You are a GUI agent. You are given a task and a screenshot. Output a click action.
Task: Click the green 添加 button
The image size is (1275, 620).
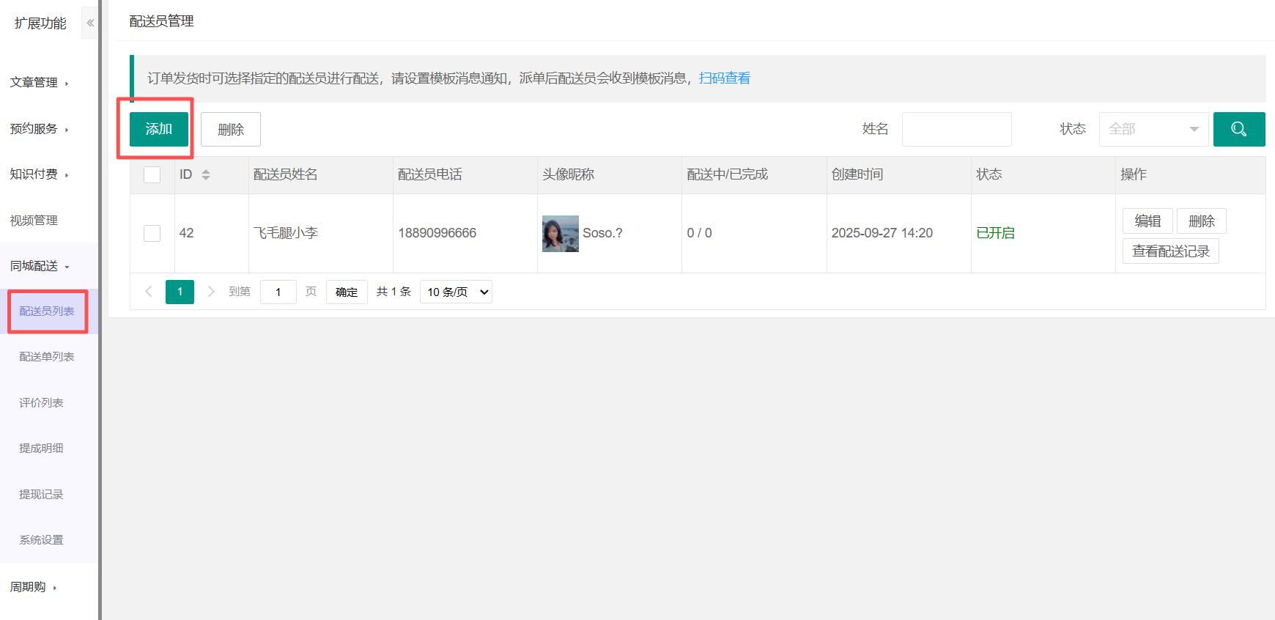click(x=159, y=129)
